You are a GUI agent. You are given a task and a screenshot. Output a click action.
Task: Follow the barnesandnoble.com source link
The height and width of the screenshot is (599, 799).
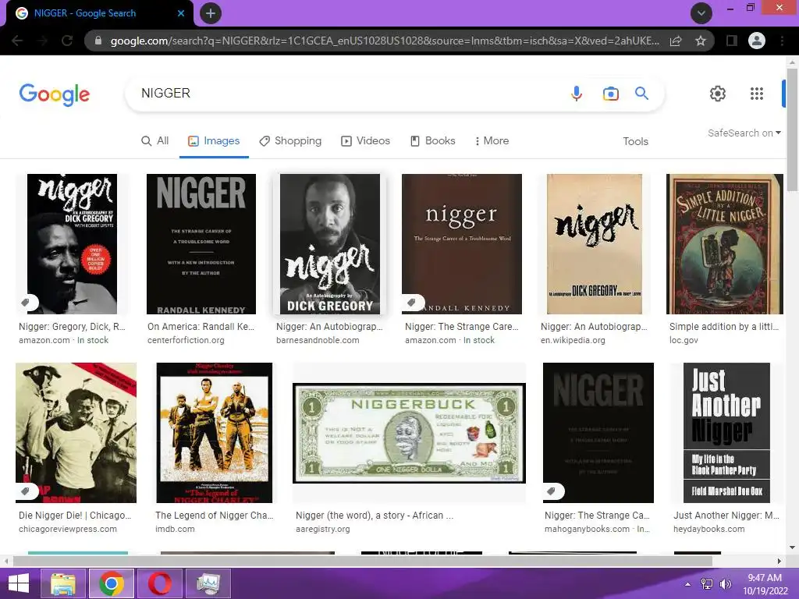tap(318, 340)
